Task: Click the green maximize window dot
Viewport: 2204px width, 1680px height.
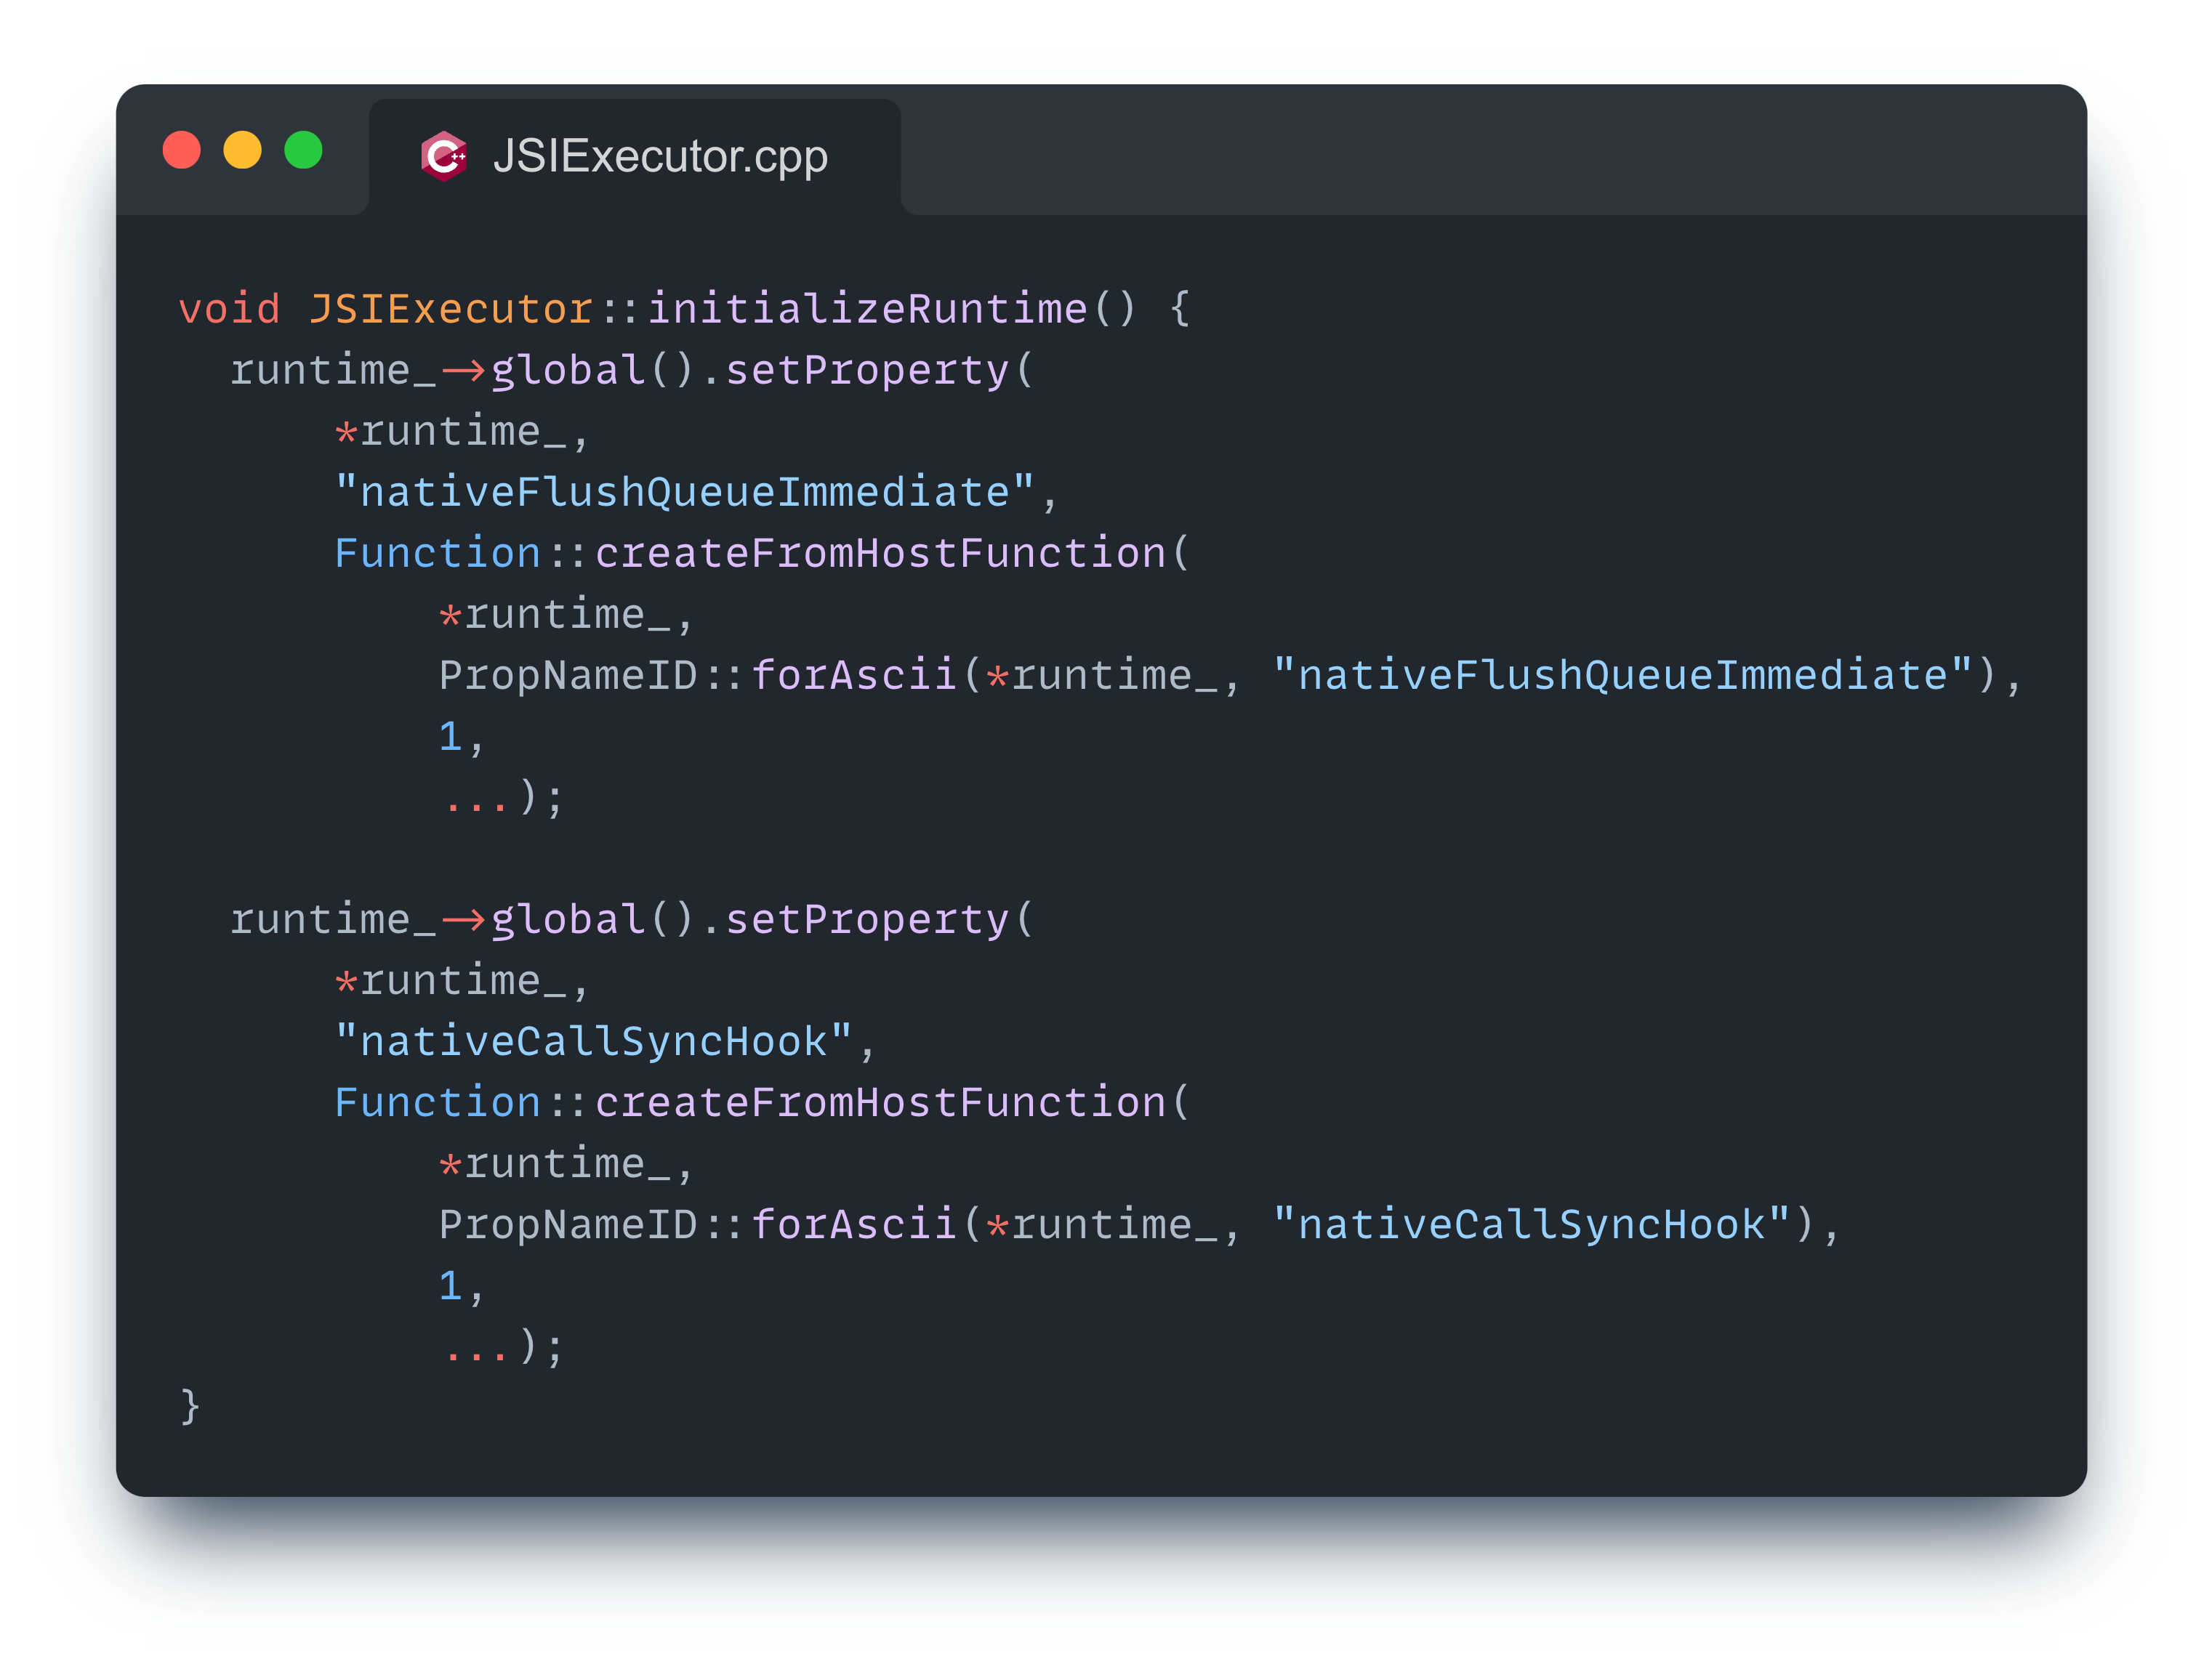Action: 303,150
